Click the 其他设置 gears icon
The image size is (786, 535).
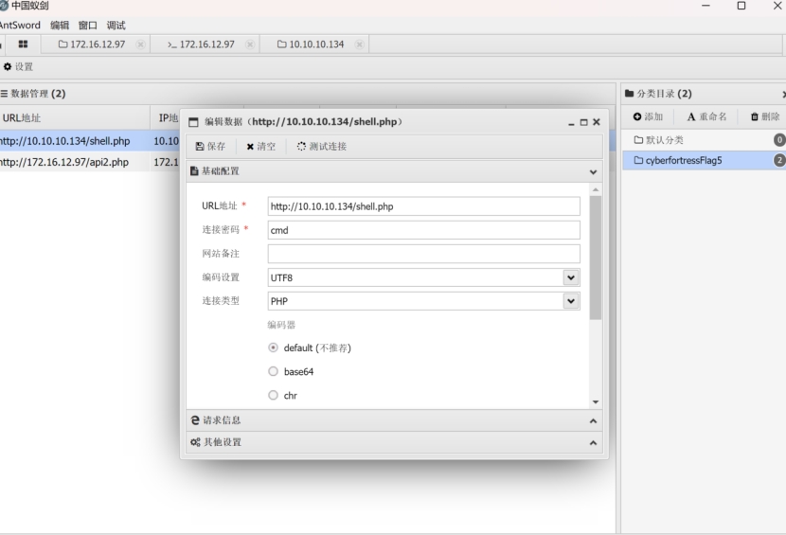[x=195, y=442]
